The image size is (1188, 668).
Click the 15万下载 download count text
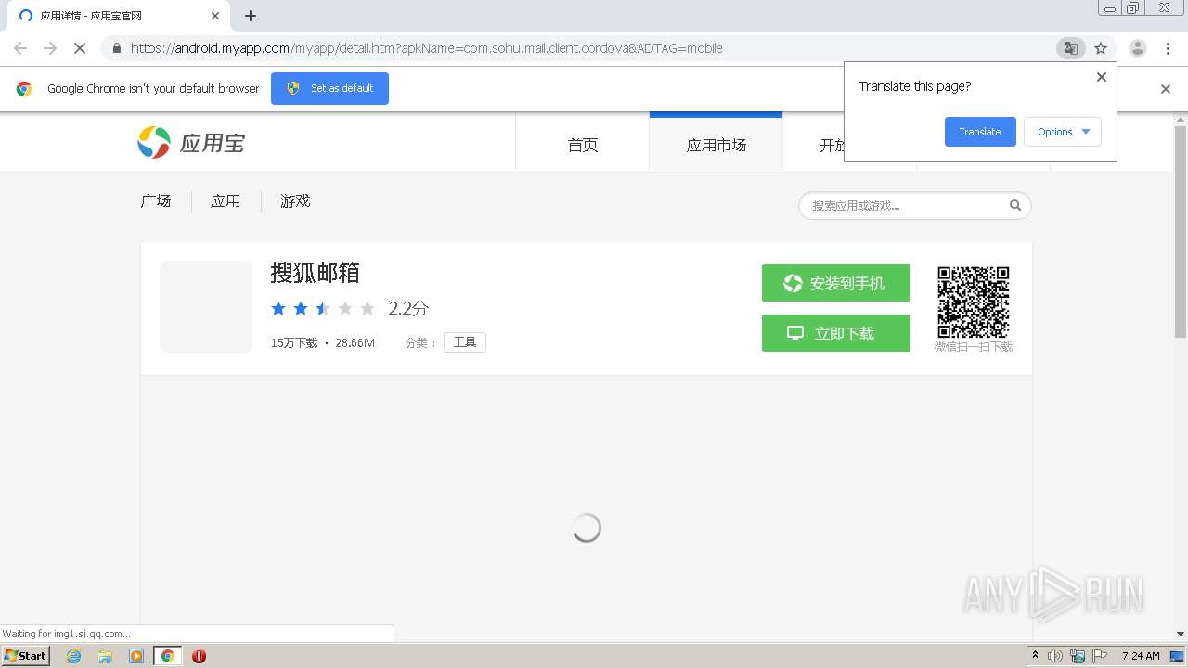point(294,343)
